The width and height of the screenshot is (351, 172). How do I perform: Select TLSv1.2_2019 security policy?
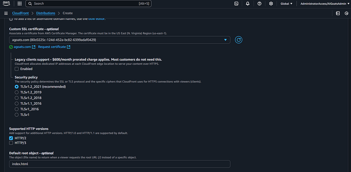pyautogui.click(x=16, y=92)
